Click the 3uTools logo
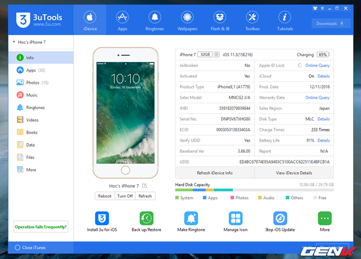 [x=39, y=20]
